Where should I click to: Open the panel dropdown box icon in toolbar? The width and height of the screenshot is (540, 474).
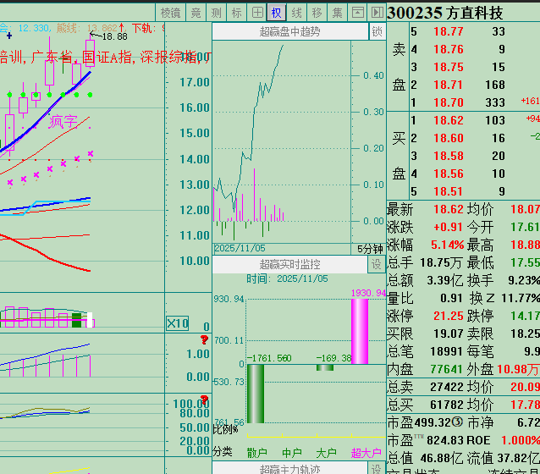coord(358,12)
